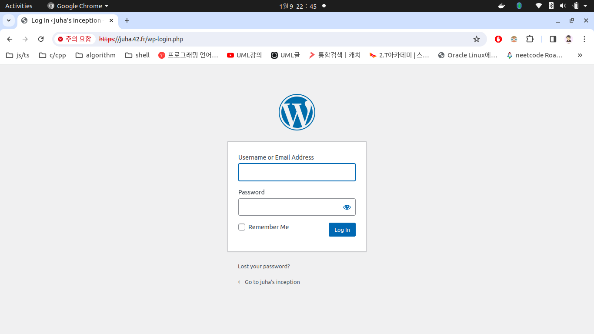Close the Log In tab
Viewport: 594px width, 334px height.
[111, 20]
